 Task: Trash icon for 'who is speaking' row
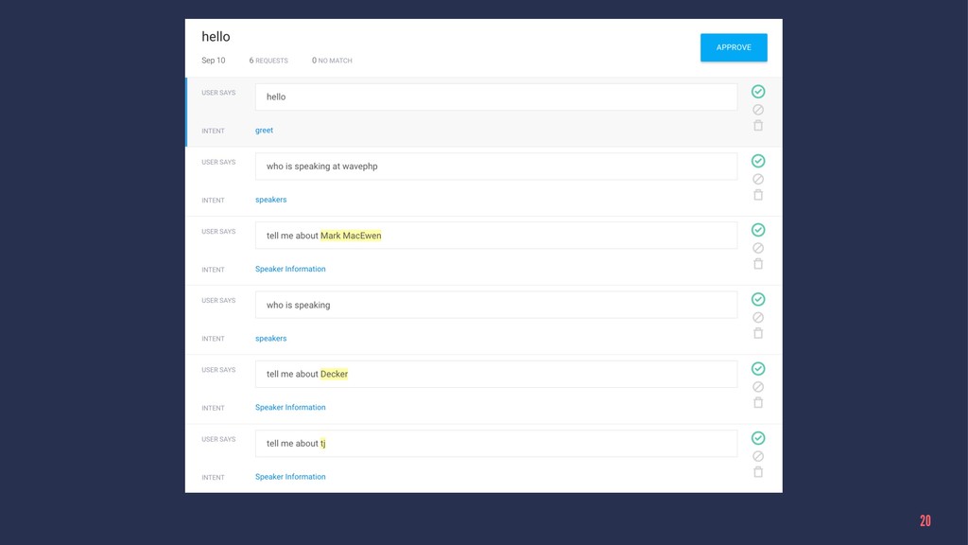coord(758,333)
